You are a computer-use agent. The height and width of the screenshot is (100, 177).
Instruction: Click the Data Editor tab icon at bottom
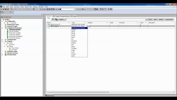(x=46, y=95)
